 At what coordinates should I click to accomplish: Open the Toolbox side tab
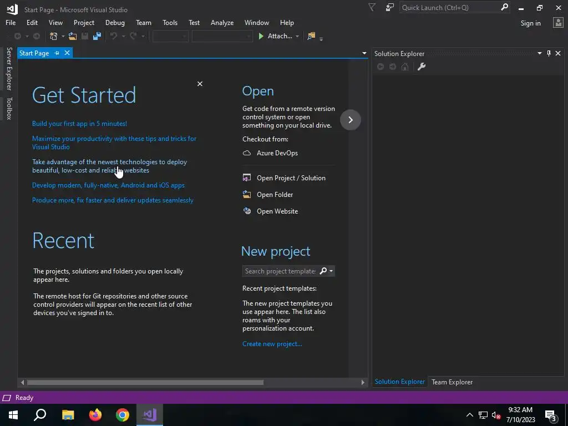click(9, 108)
